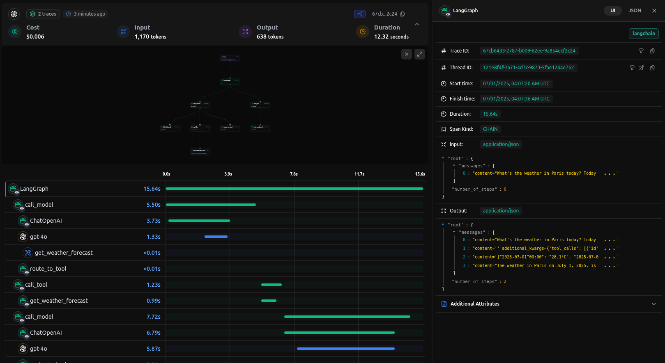Viewport: 665px width, 363px height.
Task: Filter traces by Trace ID
Action: coord(641,51)
